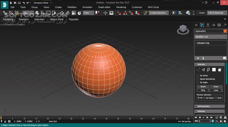Switch to the Create command panel
The width and height of the screenshot is (228, 127).
(x=196, y=25)
